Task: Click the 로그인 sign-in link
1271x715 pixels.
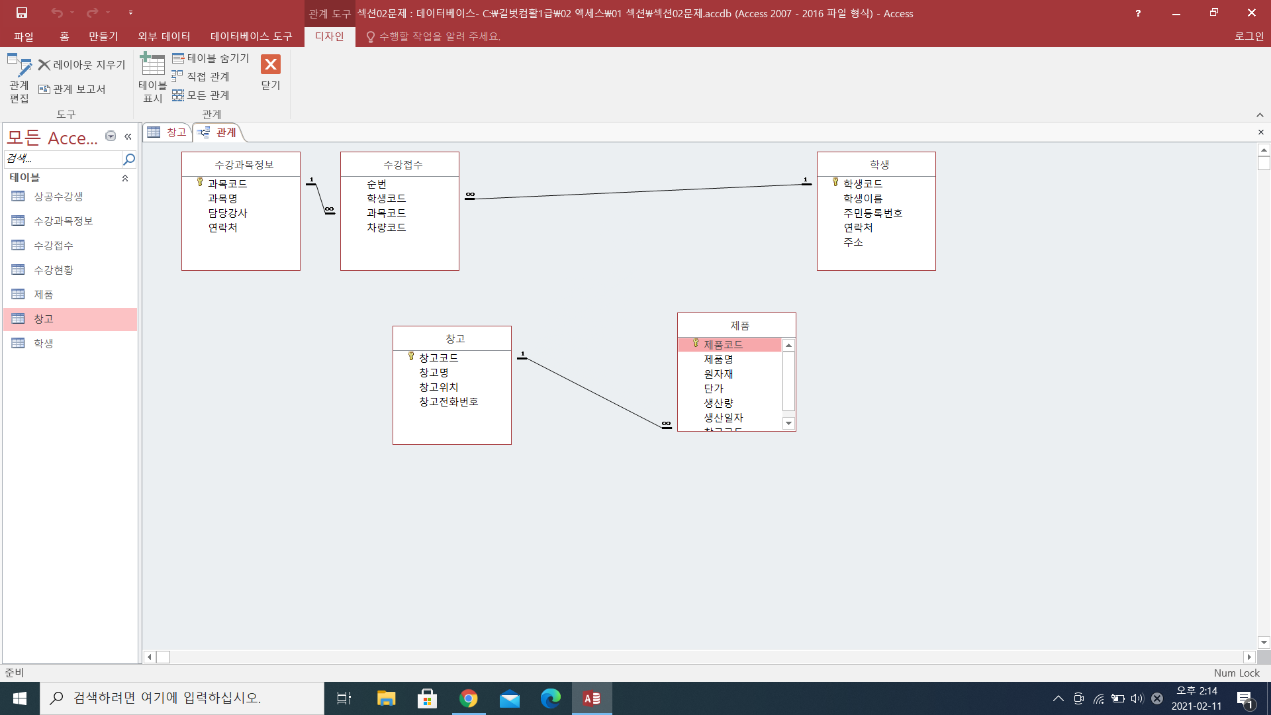Action: click(1248, 36)
